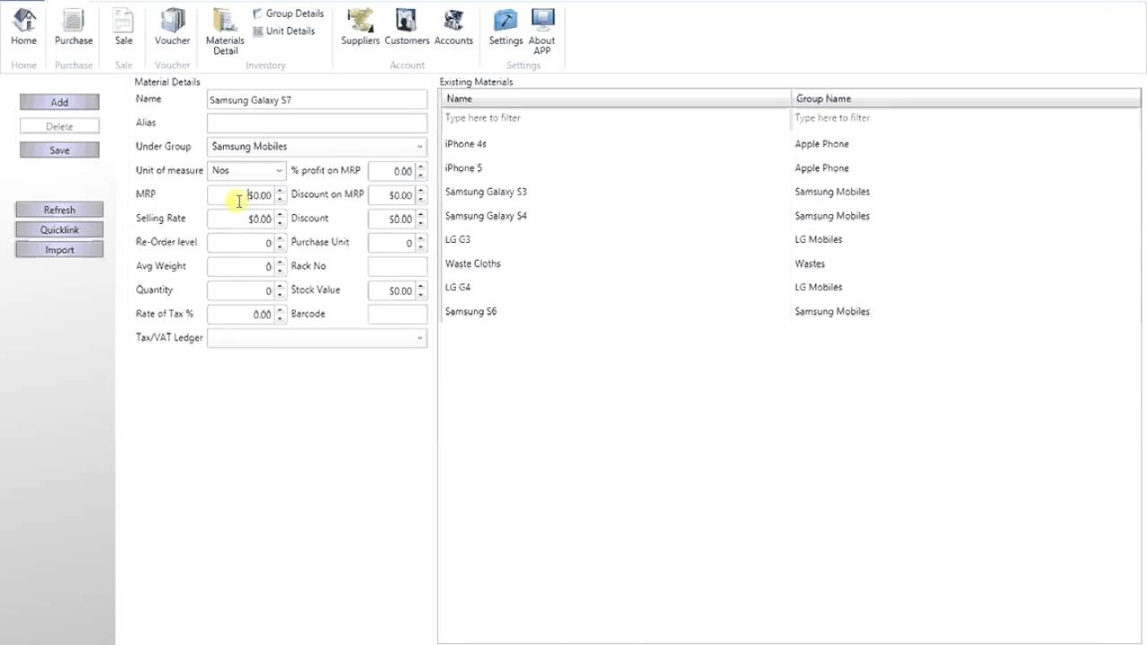
Task: Increase Quantity with the up arrow
Action: 280,287
